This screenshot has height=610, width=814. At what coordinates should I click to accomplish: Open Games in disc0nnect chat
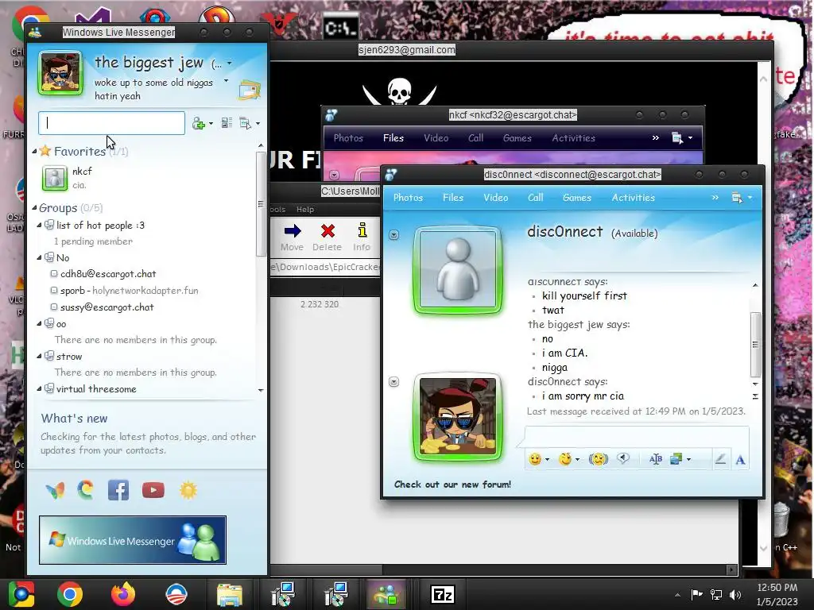pos(577,198)
